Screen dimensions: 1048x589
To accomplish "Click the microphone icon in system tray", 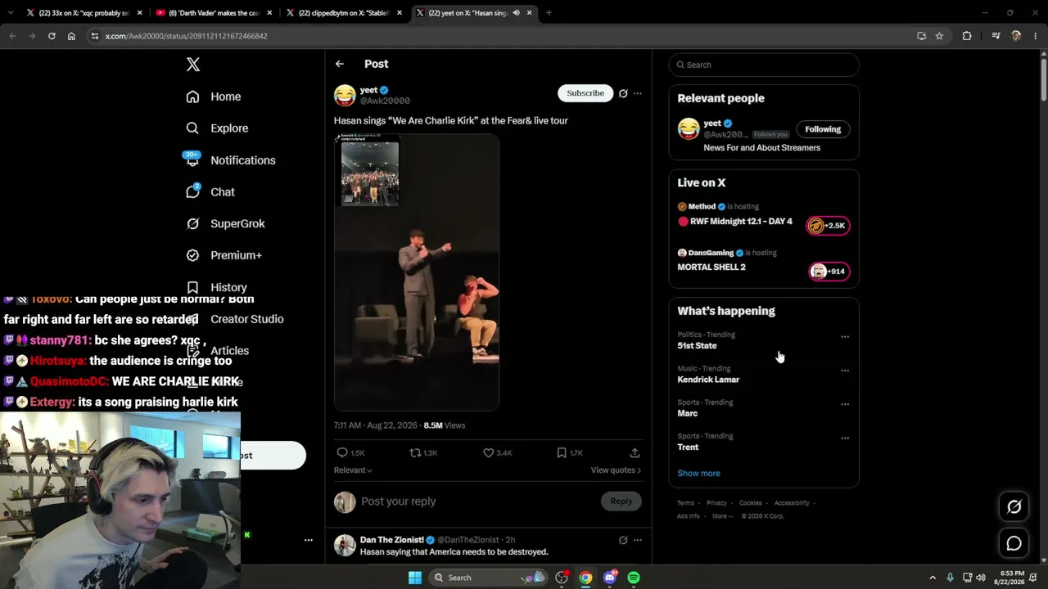I will click(950, 578).
